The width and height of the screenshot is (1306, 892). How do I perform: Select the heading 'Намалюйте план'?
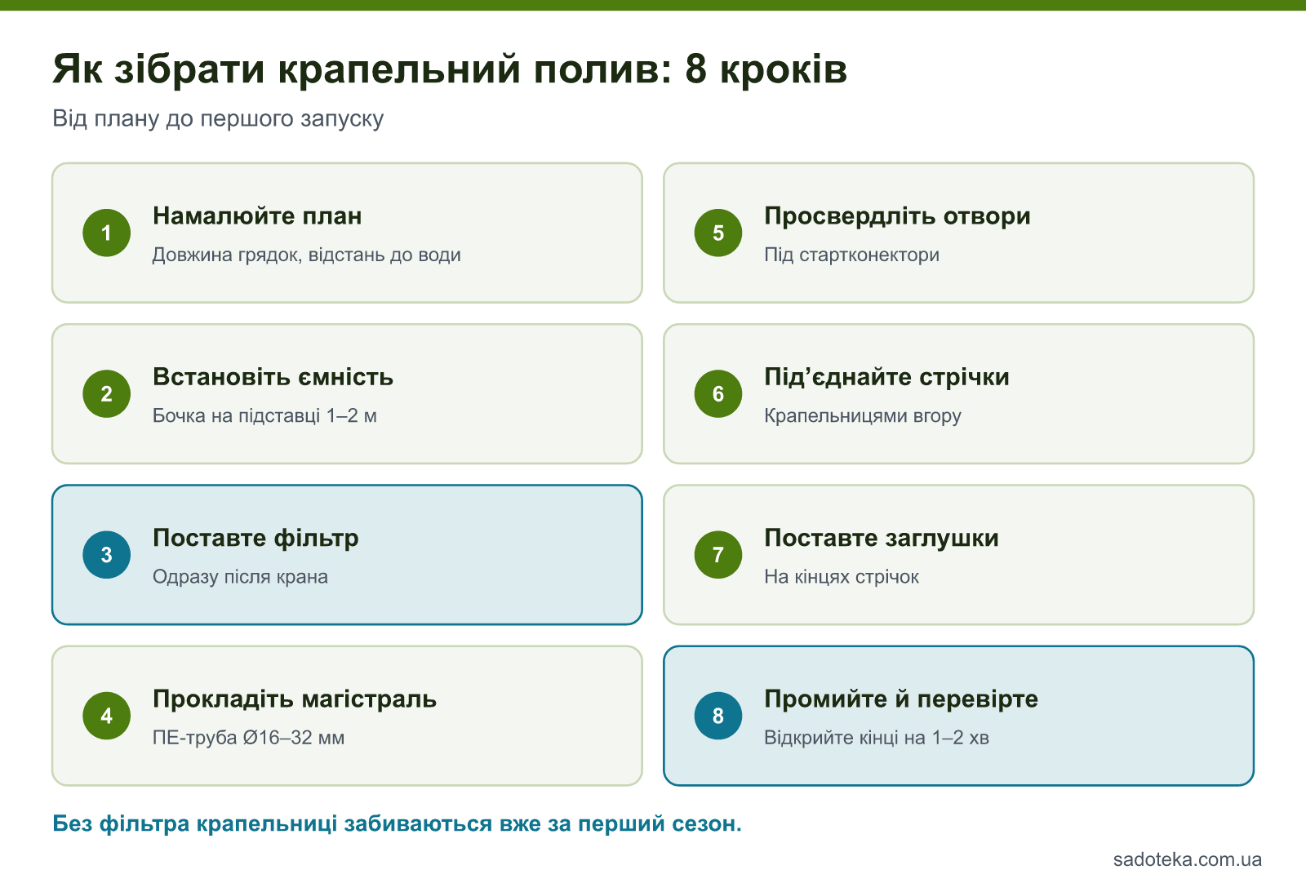pyautogui.click(x=257, y=216)
